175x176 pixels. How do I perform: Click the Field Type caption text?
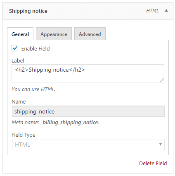click(24, 135)
